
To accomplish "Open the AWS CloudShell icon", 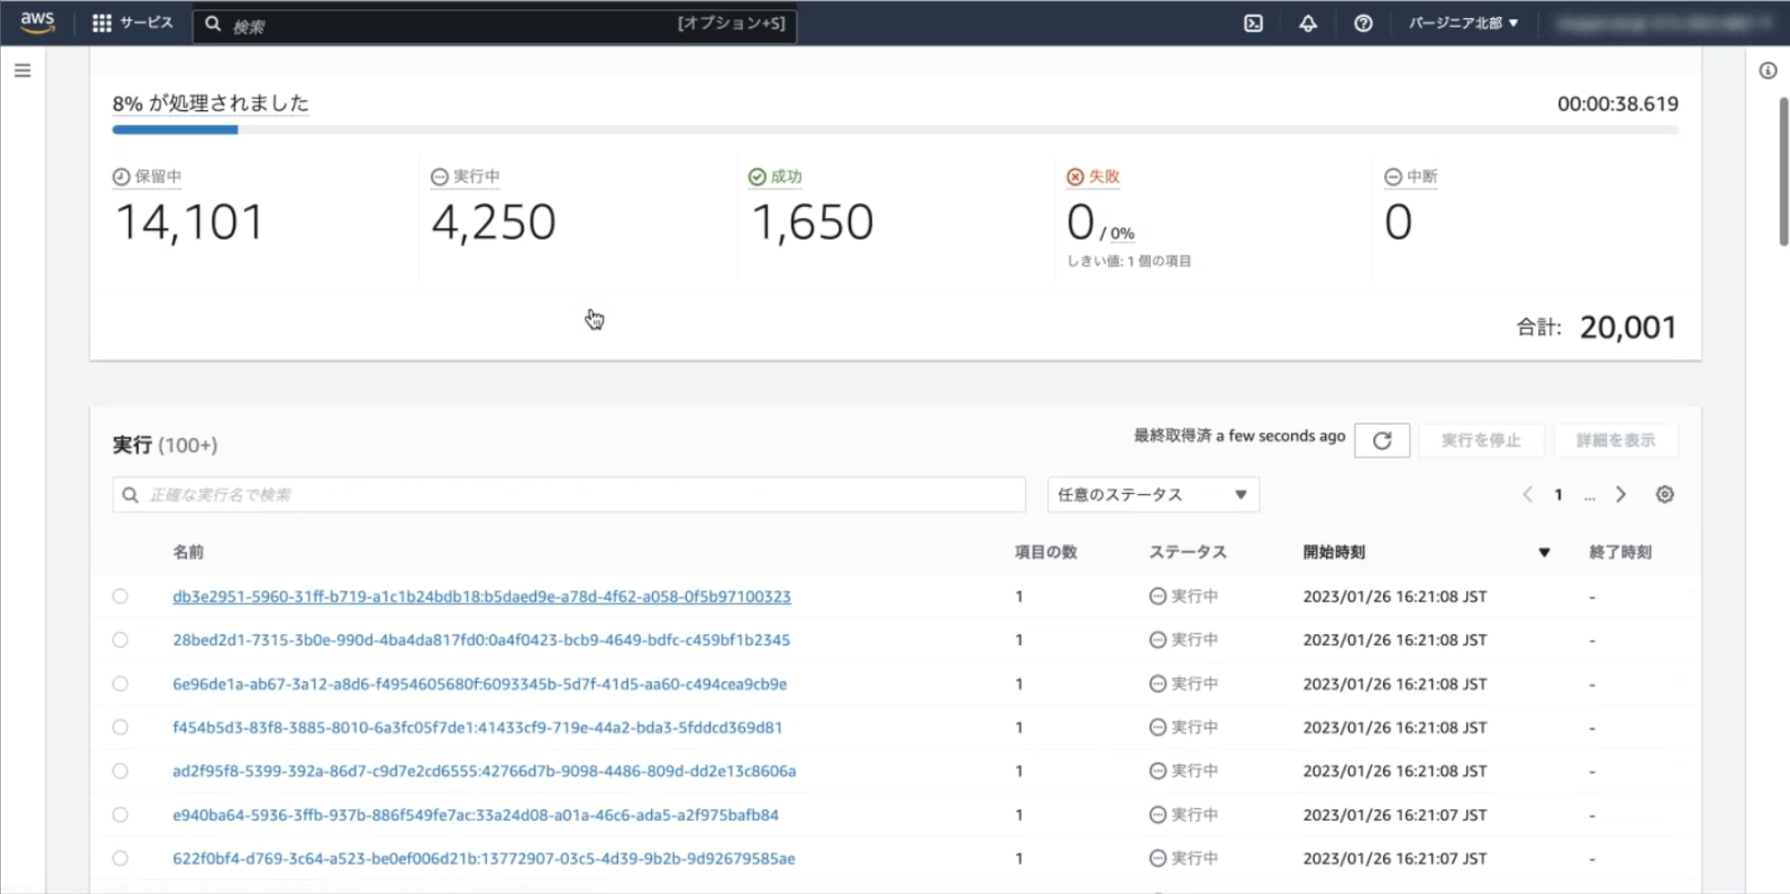I will pos(1254,24).
